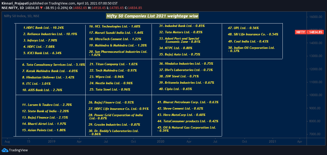Select Bharat Petroleum Corp. Ltd. - 0.63%
This screenshot has height=155, width=327.
[x=188, y=102]
